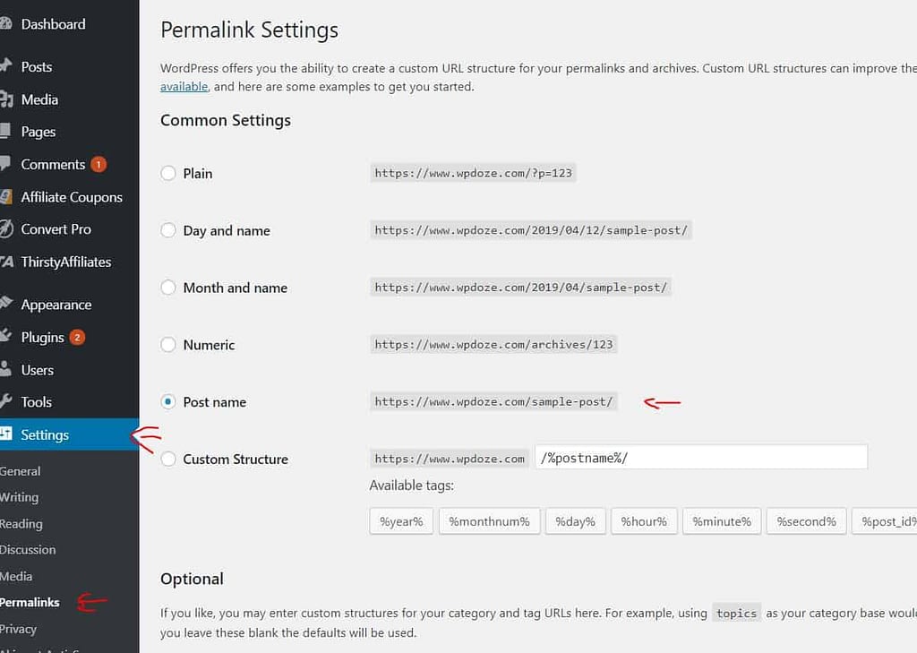Open Discussion settings submenu
Screen dimensions: 917x653
point(28,549)
